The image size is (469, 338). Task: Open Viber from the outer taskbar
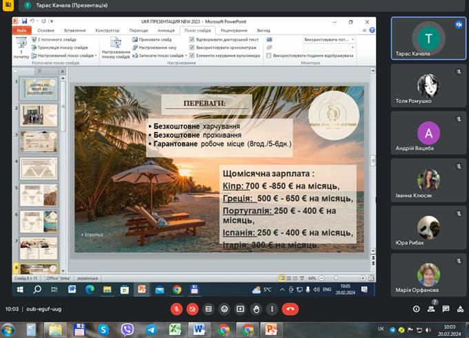point(127,330)
